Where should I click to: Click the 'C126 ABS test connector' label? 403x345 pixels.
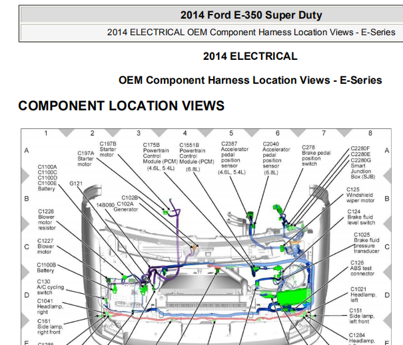click(362, 268)
